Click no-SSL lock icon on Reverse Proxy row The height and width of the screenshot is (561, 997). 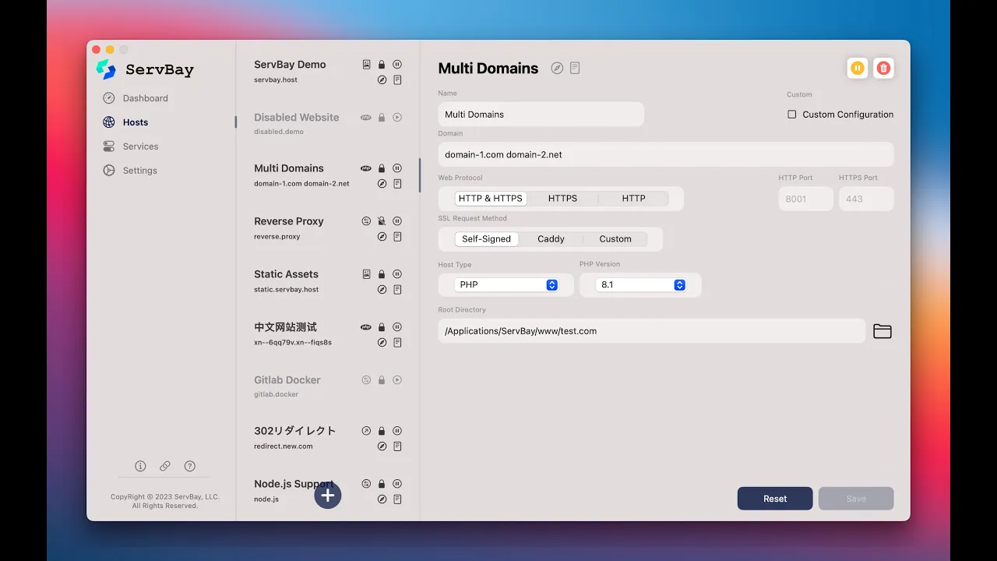coord(382,221)
